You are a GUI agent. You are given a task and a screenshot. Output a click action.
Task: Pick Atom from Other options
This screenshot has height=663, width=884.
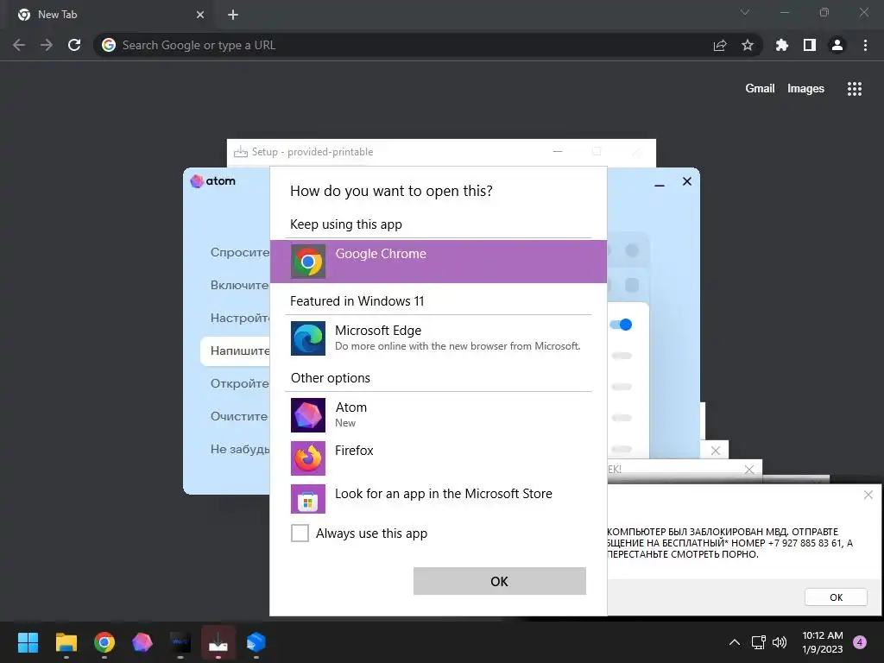(x=438, y=414)
